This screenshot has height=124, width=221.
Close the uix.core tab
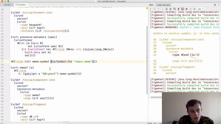[12, 5]
